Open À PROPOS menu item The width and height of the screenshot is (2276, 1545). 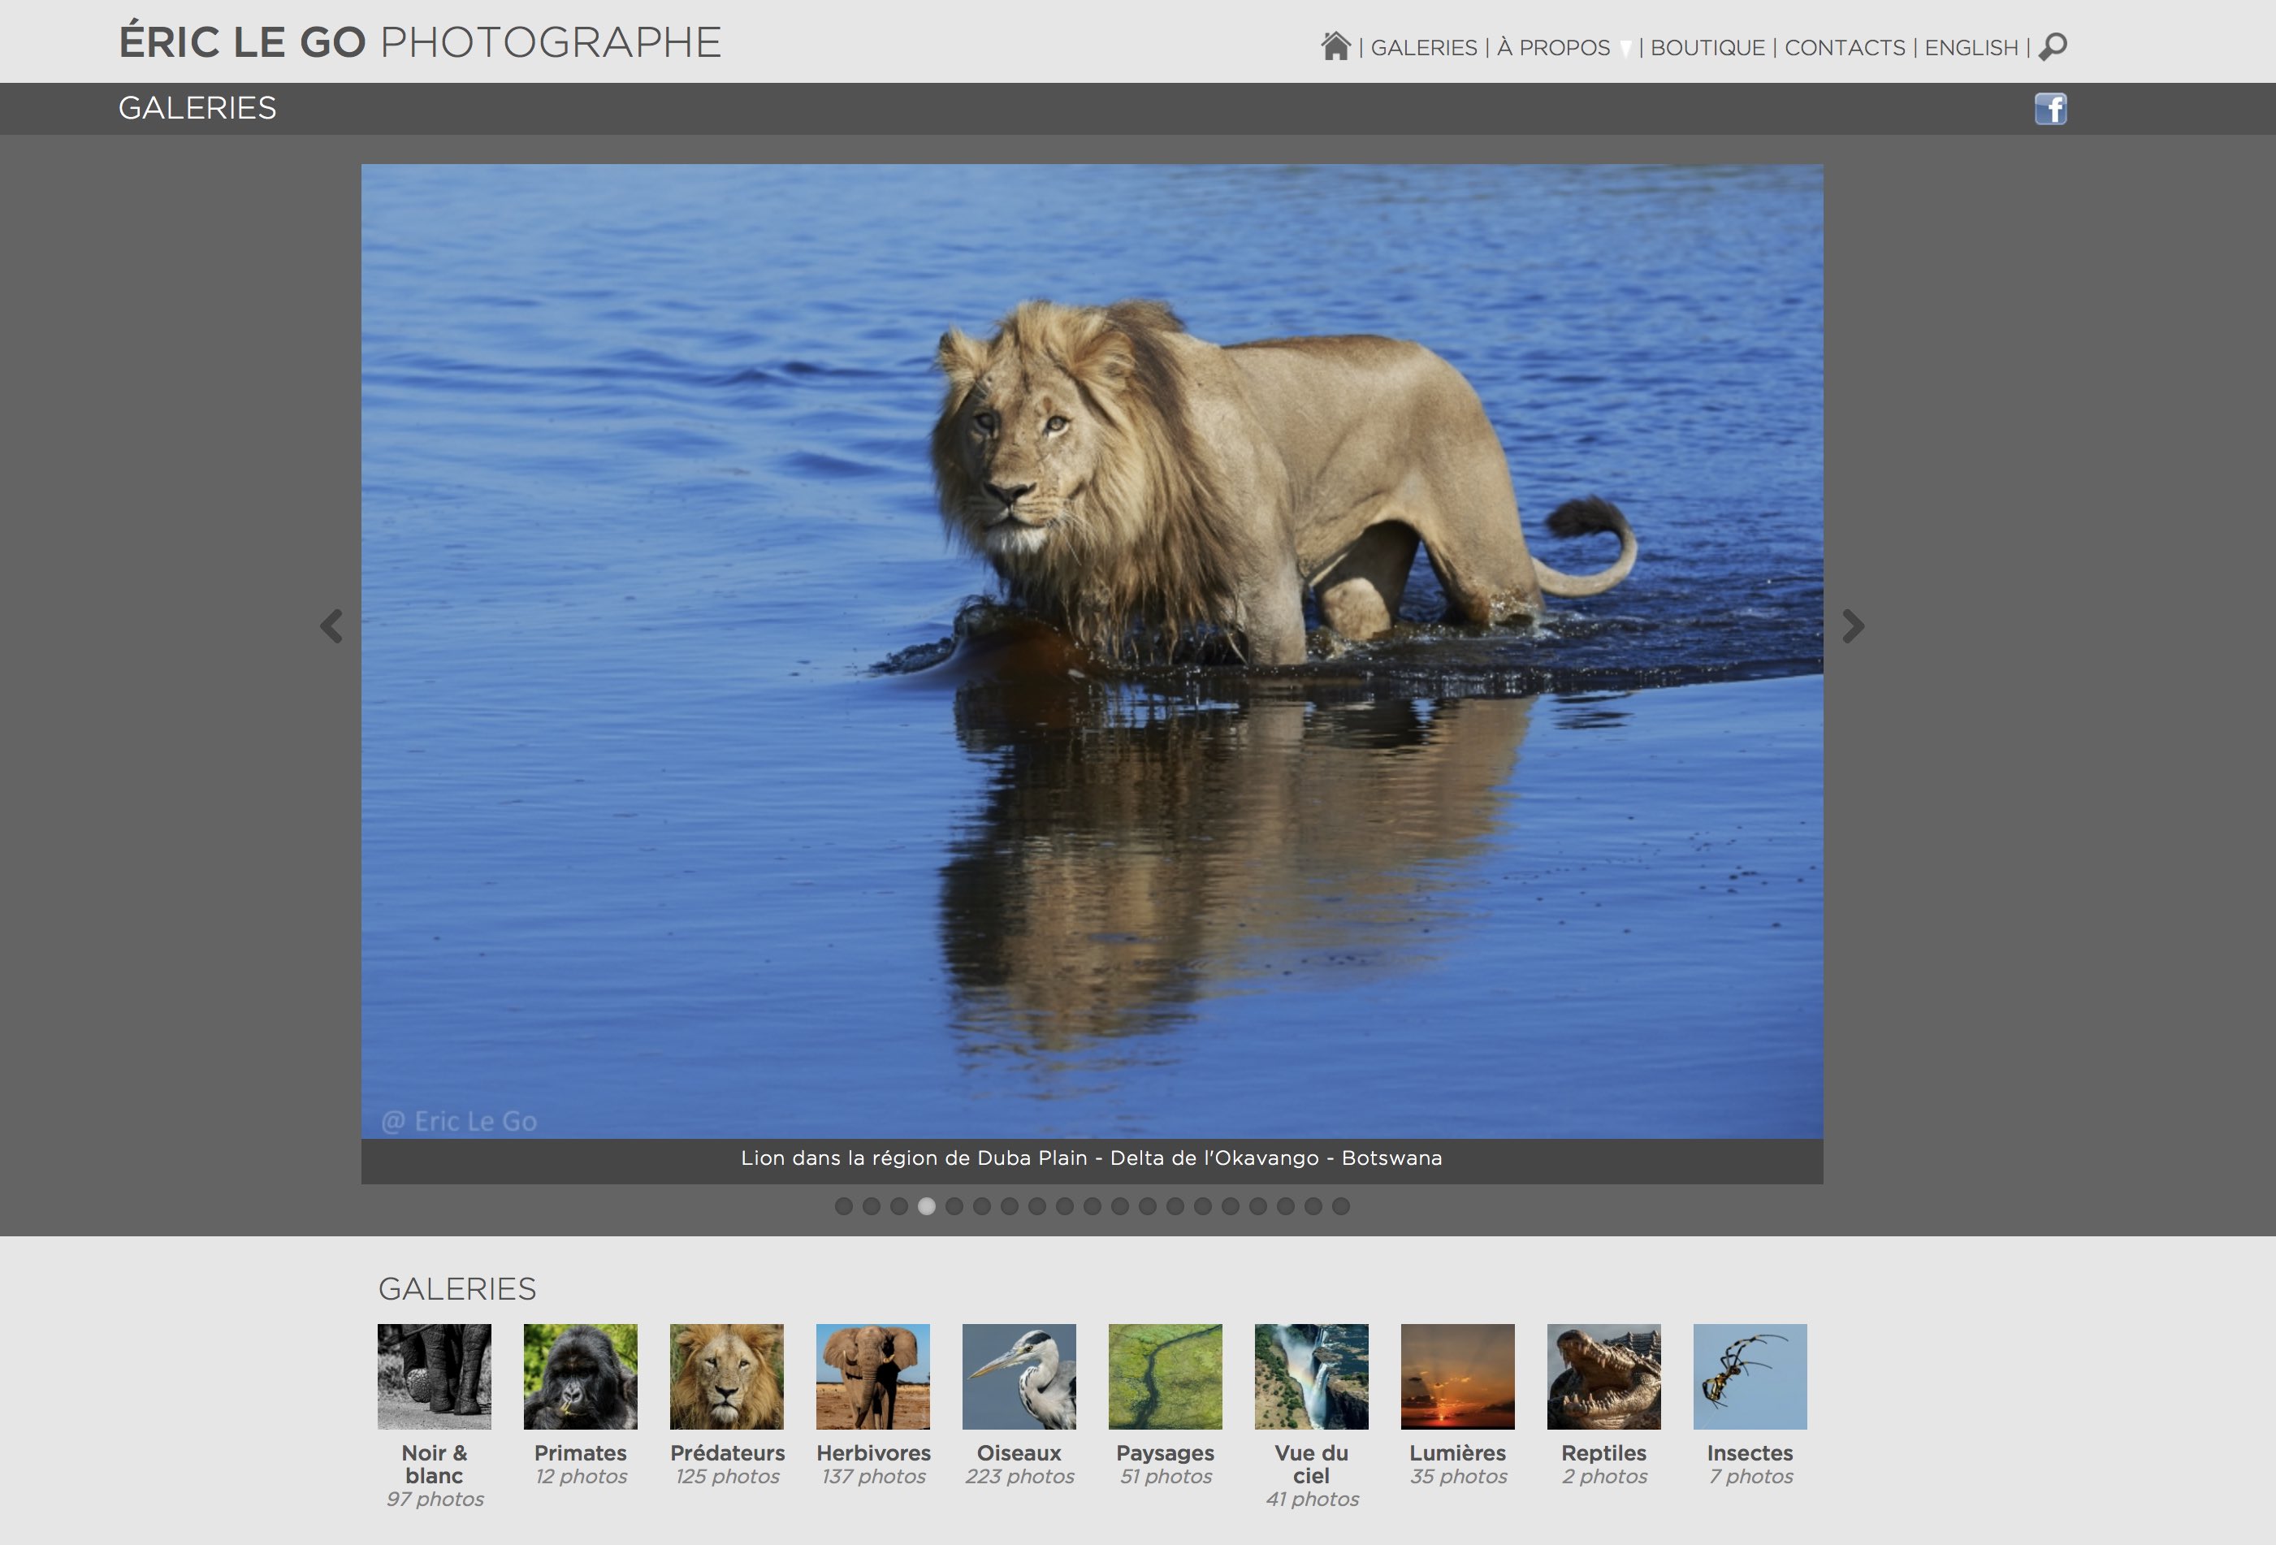pyautogui.click(x=1553, y=48)
